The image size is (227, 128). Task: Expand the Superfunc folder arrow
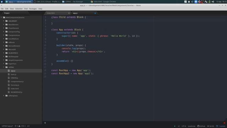4,64
